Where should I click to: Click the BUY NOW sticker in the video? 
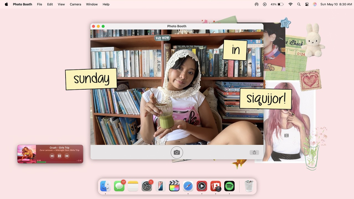pyautogui.click(x=162, y=38)
